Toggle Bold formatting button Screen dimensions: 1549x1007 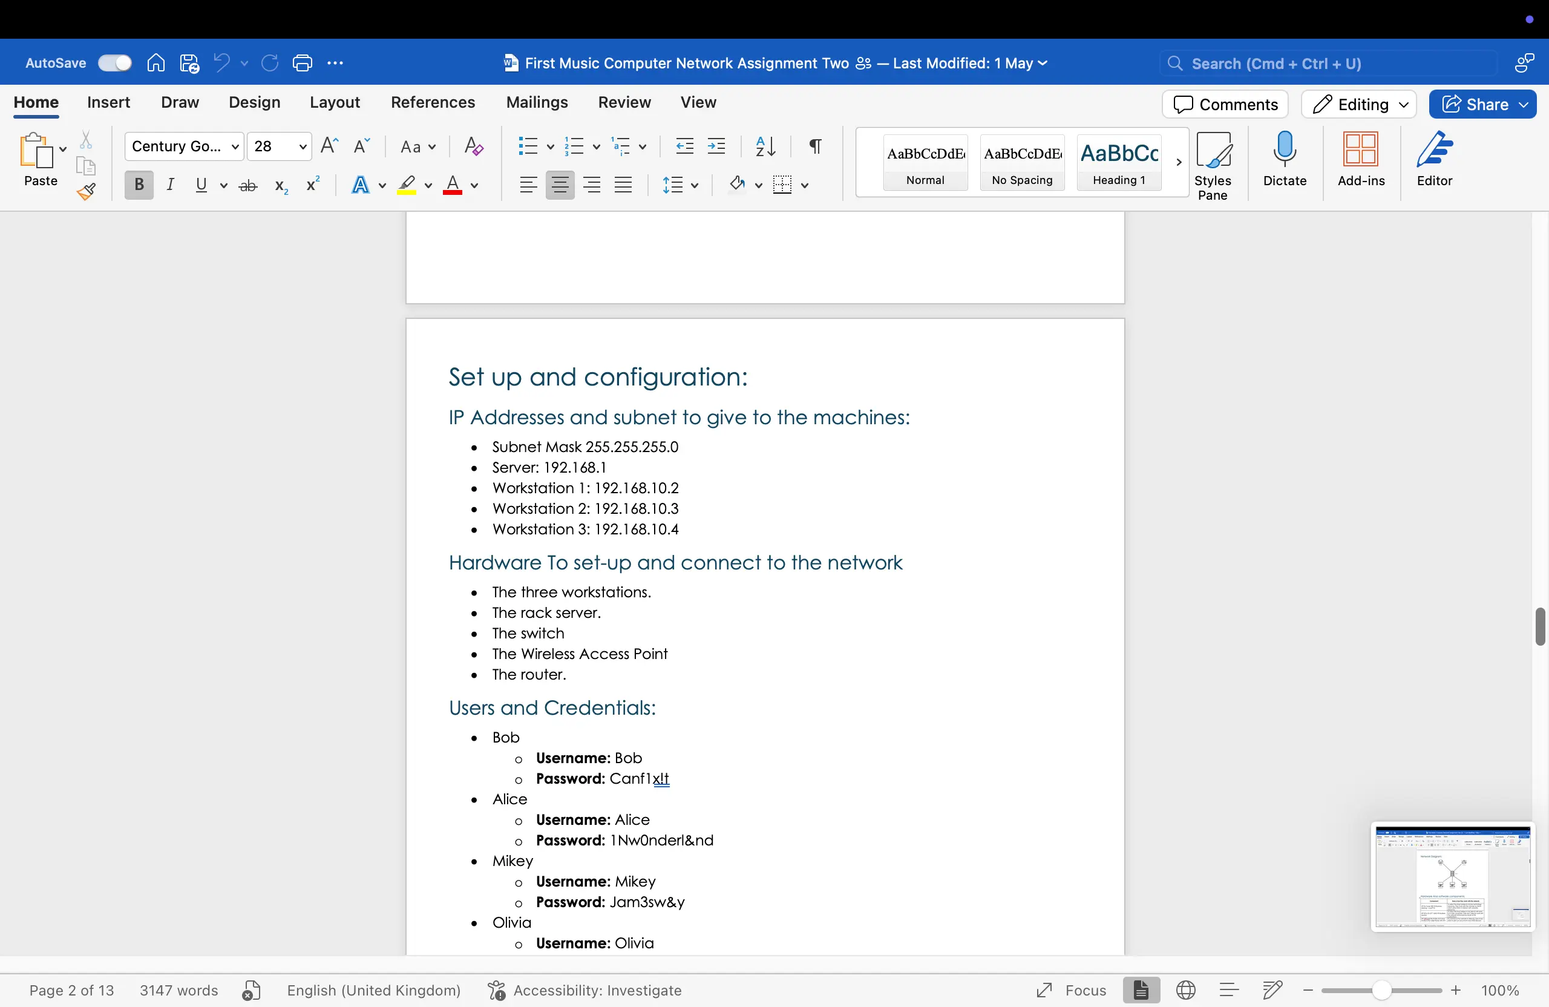pyautogui.click(x=139, y=186)
